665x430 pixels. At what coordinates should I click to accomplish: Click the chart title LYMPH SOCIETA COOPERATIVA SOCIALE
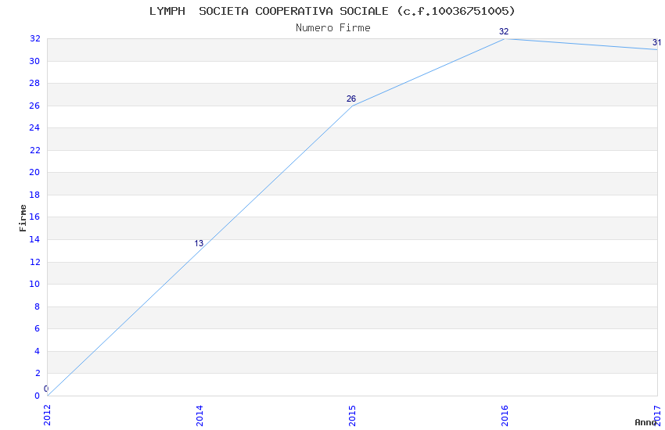point(332,11)
